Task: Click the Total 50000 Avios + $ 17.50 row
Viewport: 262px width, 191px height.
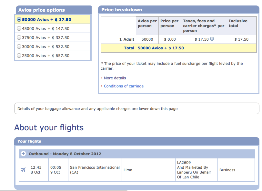Action: pos(179,48)
